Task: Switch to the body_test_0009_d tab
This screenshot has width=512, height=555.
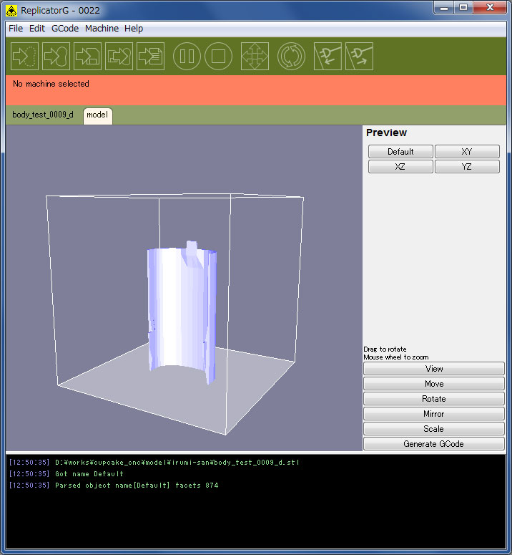Action: (x=43, y=115)
